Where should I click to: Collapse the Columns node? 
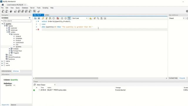(x=10, y=34)
